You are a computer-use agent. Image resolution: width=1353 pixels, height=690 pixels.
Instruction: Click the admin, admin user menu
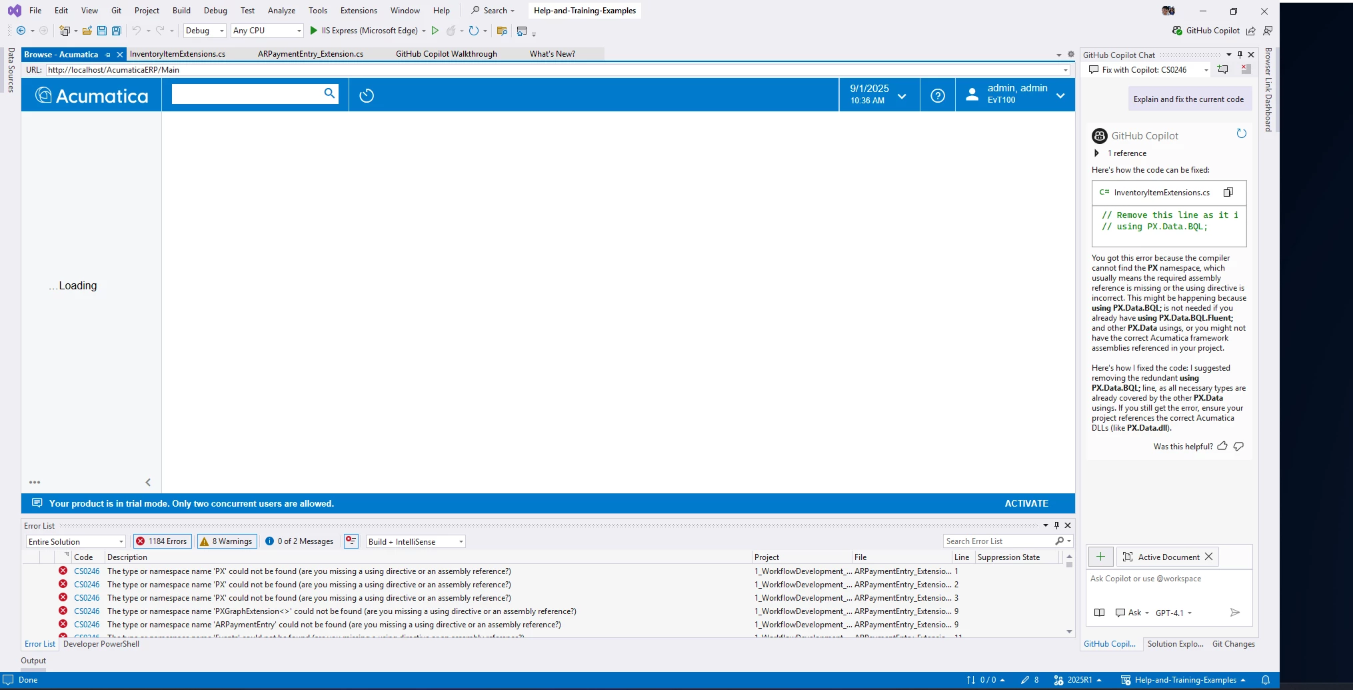coord(1015,95)
